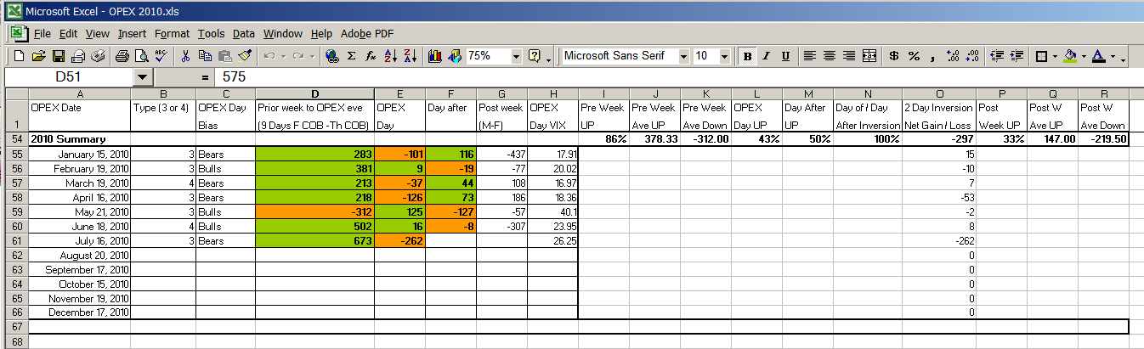The height and width of the screenshot is (349, 1144).
Task: Select the Format Painter brush
Action: [x=246, y=56]
